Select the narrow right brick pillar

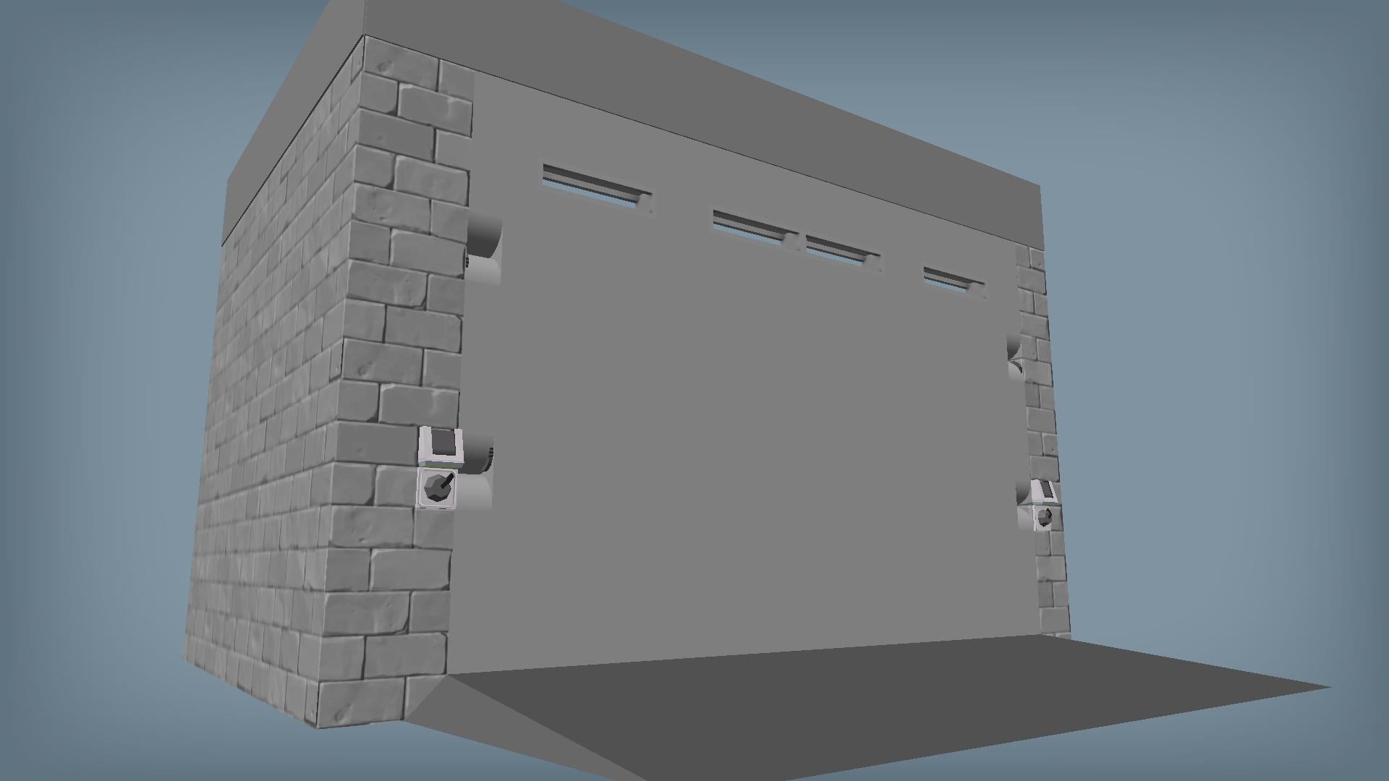(1042, 419)
